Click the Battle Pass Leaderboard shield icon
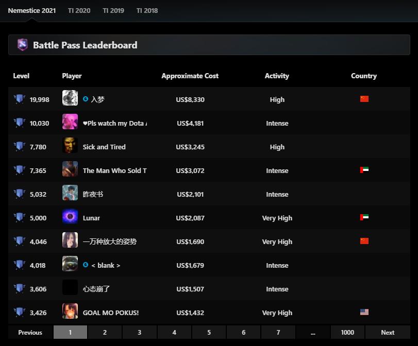 pos(22,45)
